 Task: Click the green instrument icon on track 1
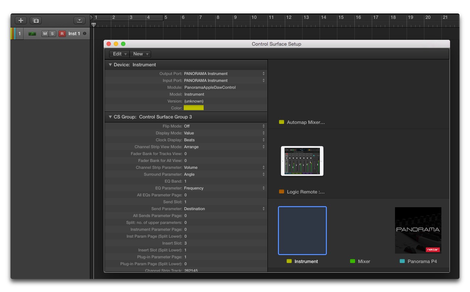click(32, 34)
